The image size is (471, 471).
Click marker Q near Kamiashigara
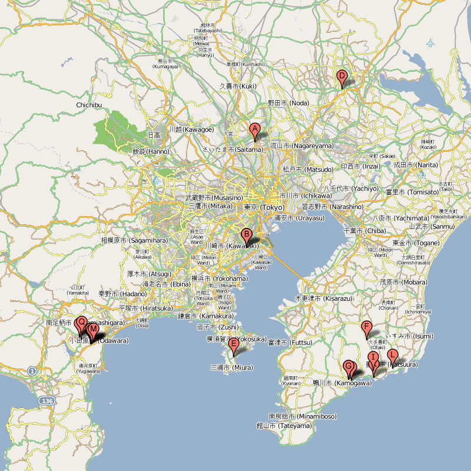pyautogui.click(x=81, y=323)
